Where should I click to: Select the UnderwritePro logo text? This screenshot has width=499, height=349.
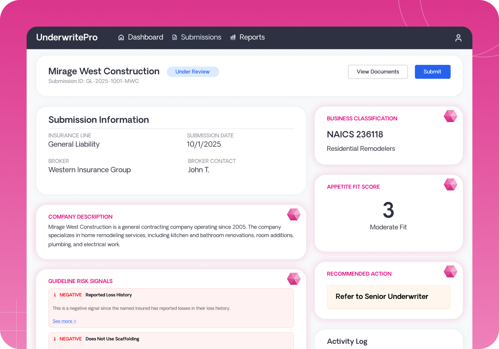point(67,37)
